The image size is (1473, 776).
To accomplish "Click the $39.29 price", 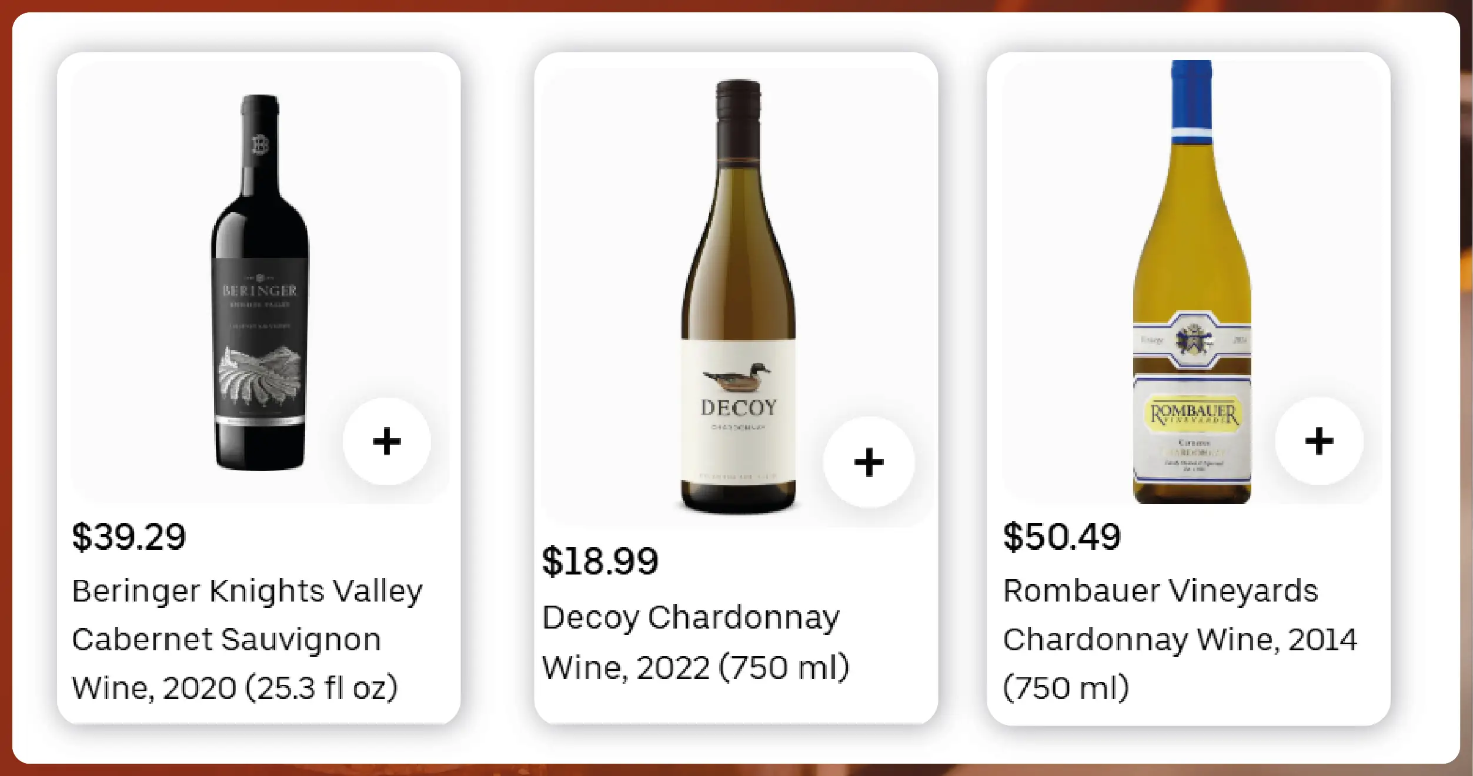I will coord(129,536).
